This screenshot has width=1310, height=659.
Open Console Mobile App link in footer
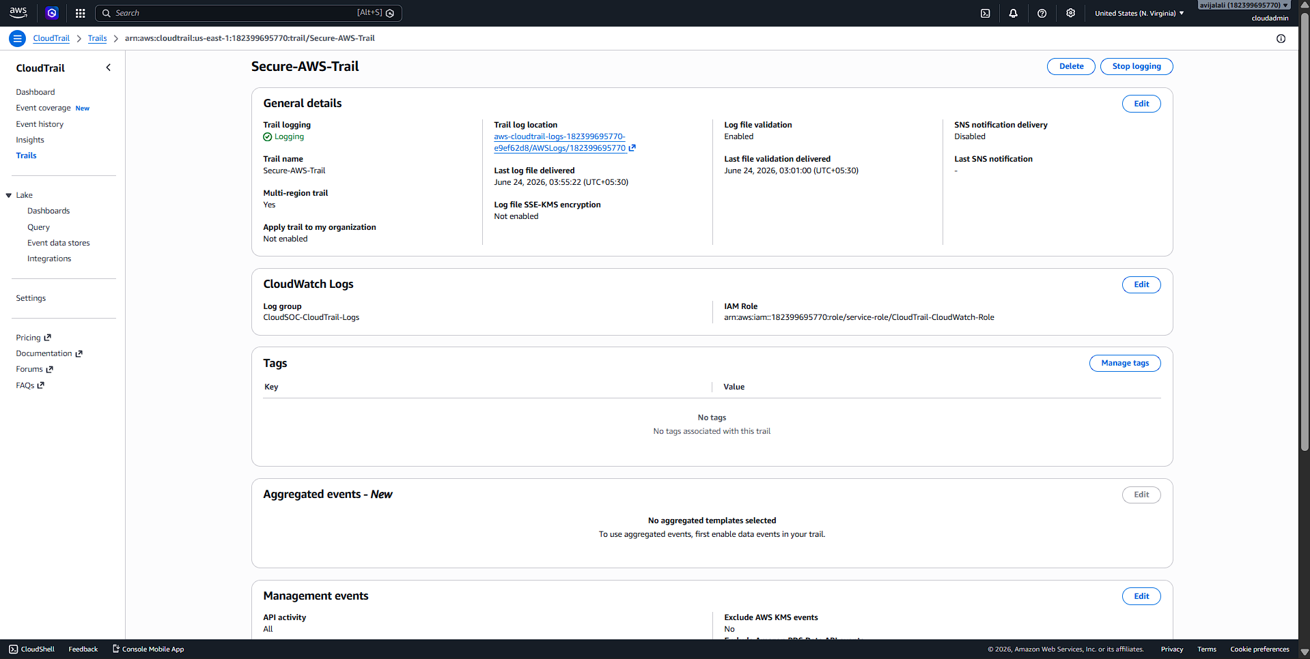148,649
